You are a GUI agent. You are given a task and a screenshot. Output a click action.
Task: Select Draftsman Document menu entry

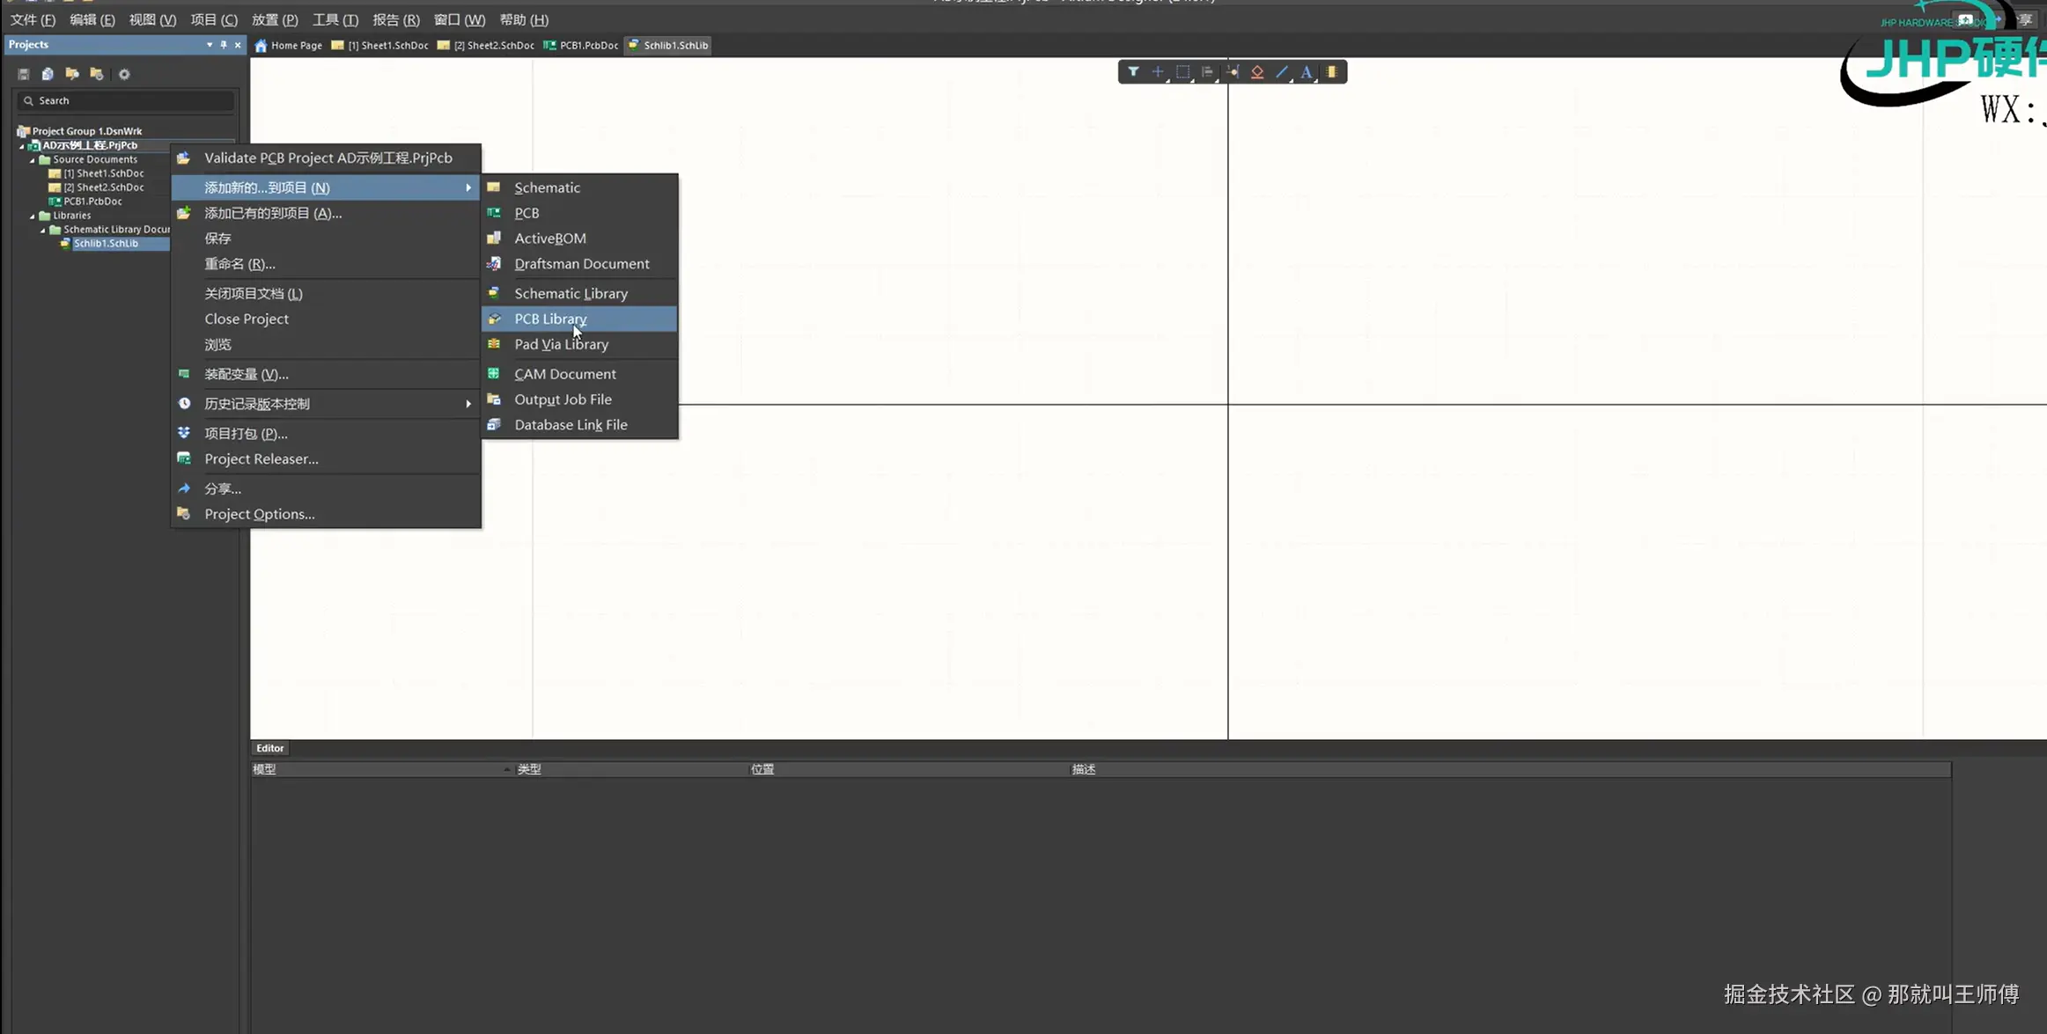(580, 263)
